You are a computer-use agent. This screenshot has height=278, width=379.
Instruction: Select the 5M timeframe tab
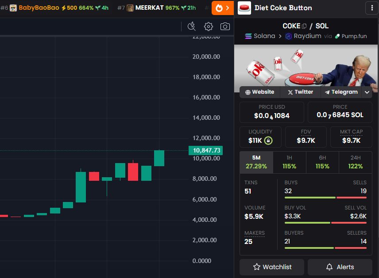click(x=256, y=162)
